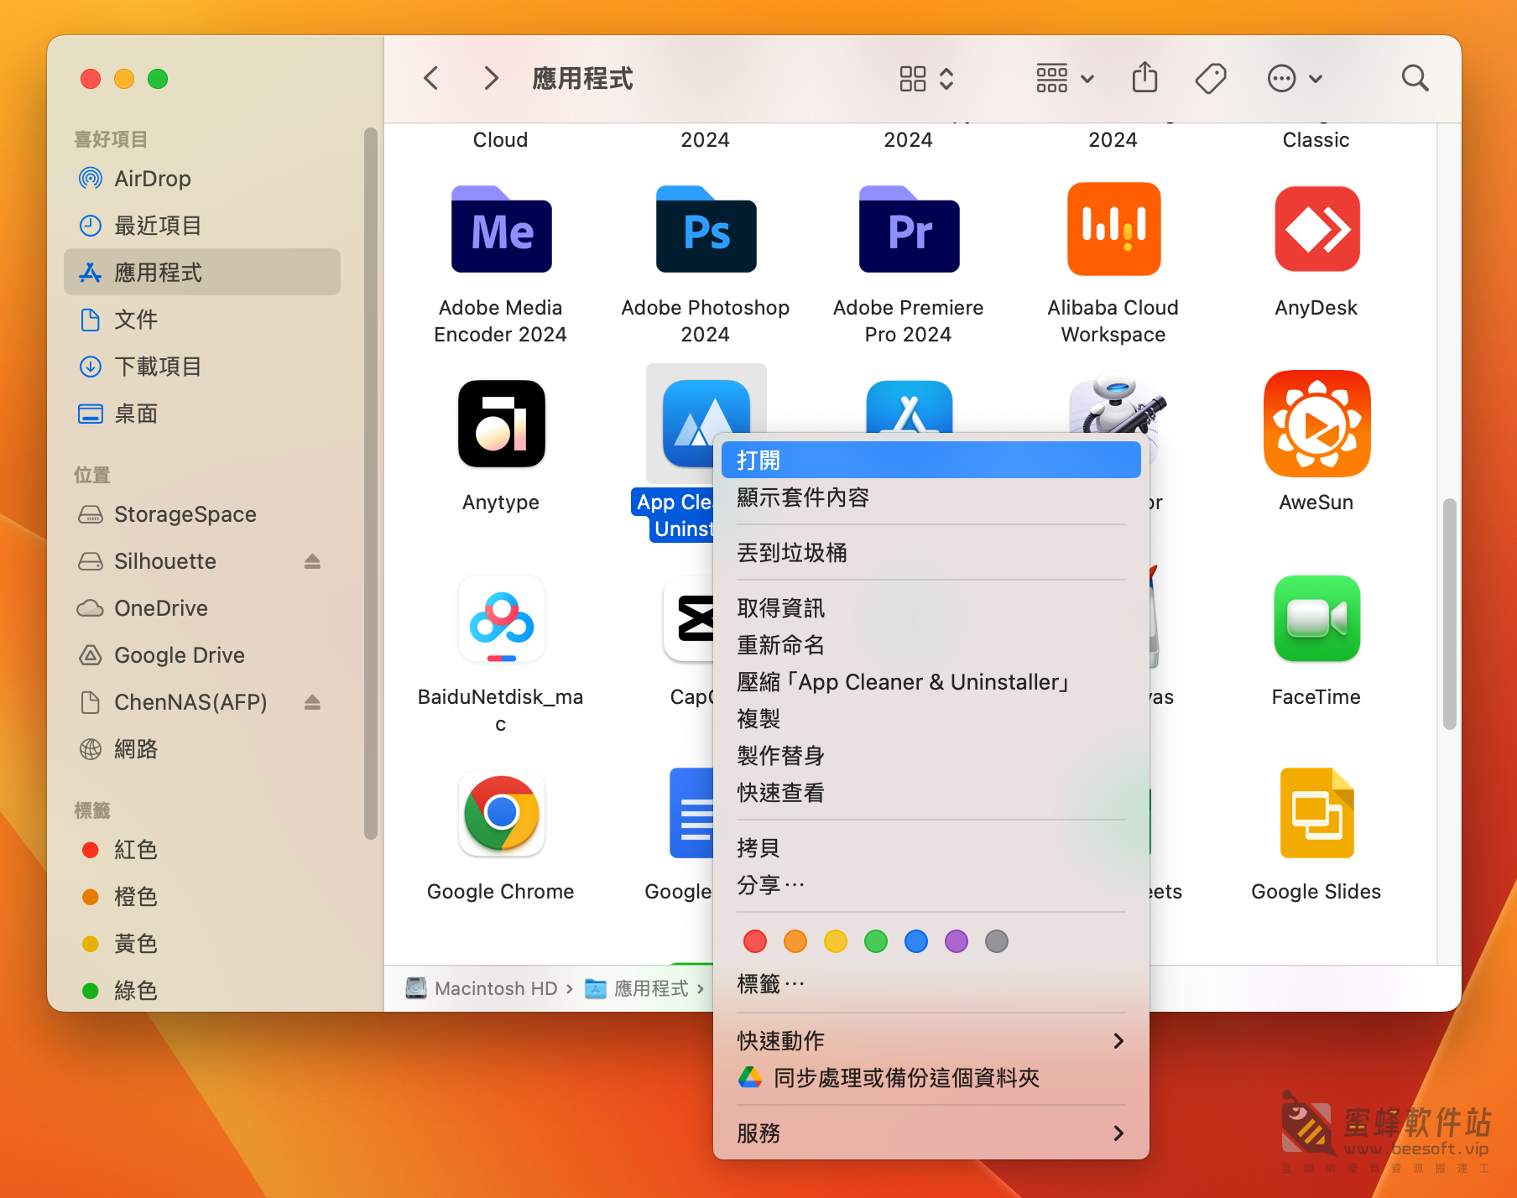Select the BaiduNetdisk_mac app icon
1517x1198 pixels.
coord(501,619)
